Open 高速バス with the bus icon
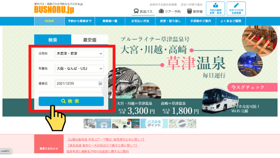The width and height of the screenshot is (280, 158). [x=143, y=12]
